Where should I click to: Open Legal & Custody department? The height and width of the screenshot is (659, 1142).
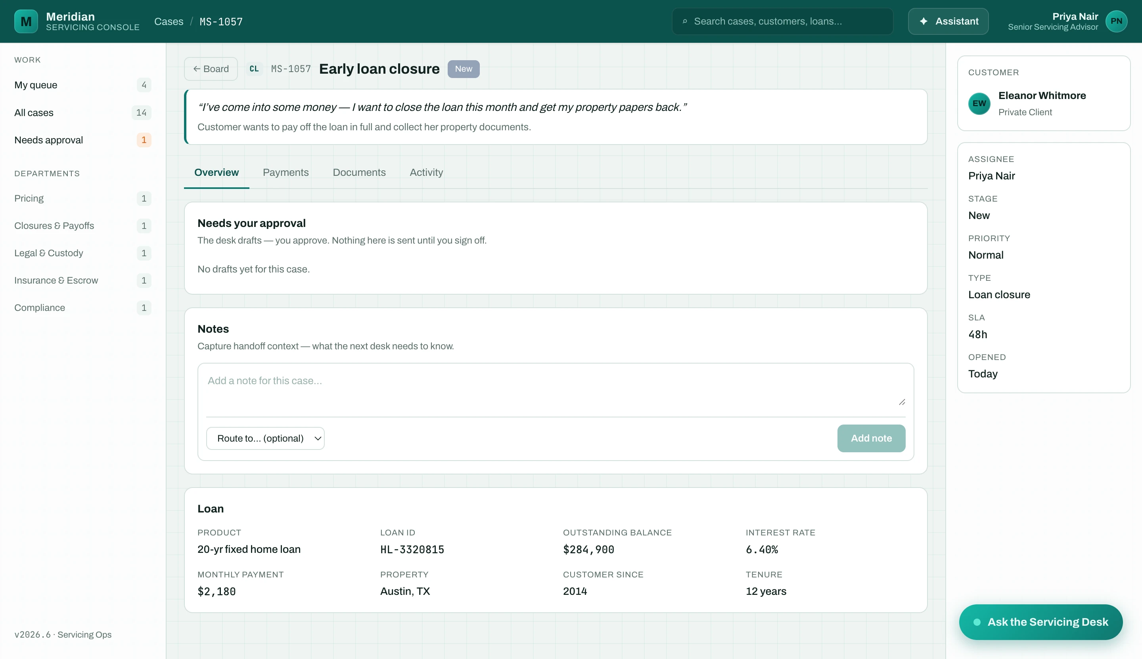(x=82, y=253)
